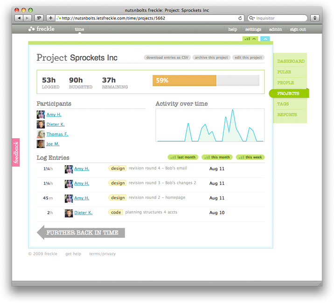Click Dieter K.'s avatar in Participants
Screen dimensions: 334x303
tap(41, 124)
